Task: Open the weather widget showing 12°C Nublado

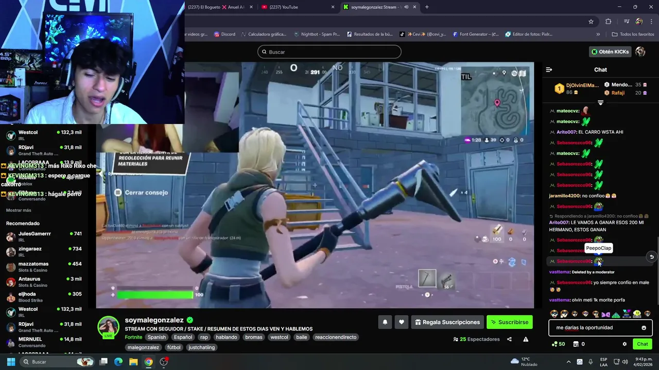Action: [524, 362]
